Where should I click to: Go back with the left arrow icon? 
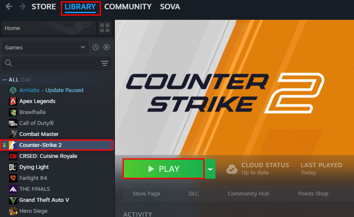tap(9, 6)
